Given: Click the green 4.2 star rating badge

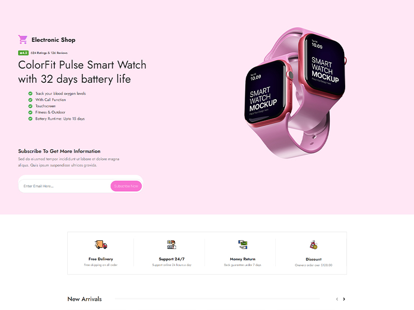Looking at the screenshot, I should (x=23, y=53).
